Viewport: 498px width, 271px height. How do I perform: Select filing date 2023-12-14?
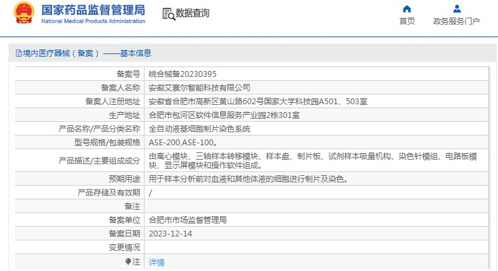point(171,233)
